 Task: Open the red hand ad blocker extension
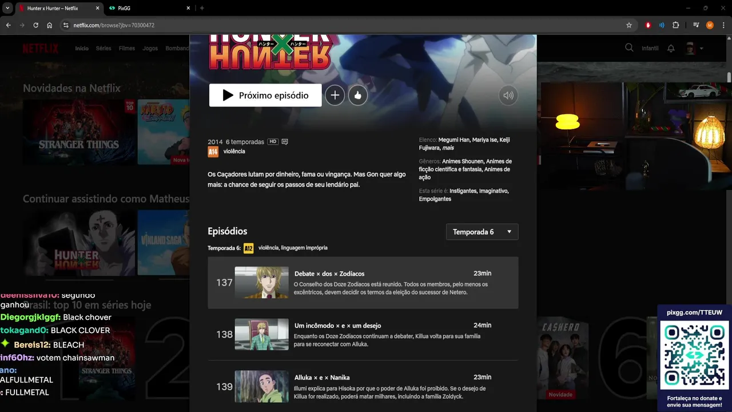[x=648, y=25]
